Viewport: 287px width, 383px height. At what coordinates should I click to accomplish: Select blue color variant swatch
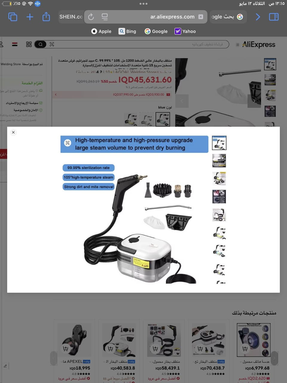(x=163, y=119)
